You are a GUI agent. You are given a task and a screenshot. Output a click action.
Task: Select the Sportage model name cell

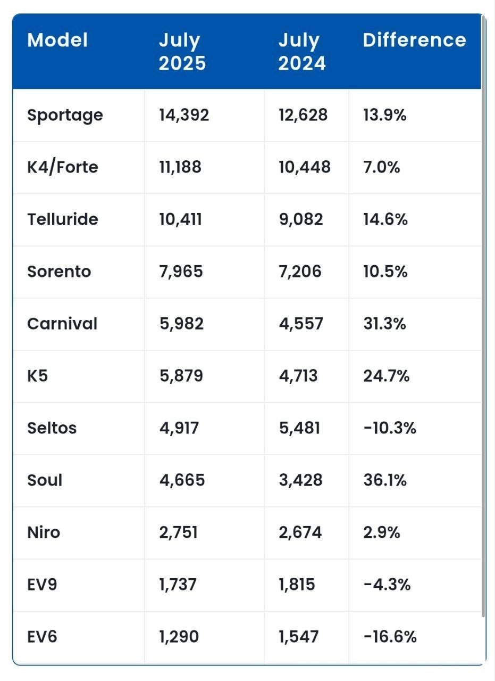click(x=65, y=115)
